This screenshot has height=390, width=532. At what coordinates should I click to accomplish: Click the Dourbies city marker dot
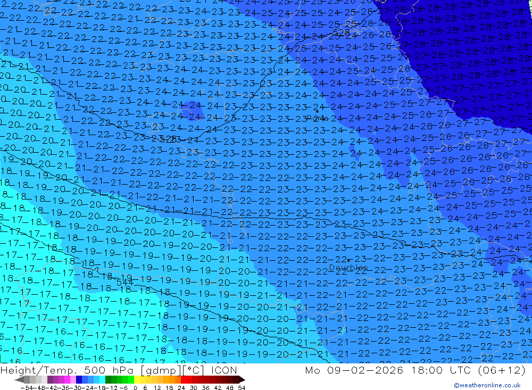click(348, 261)
